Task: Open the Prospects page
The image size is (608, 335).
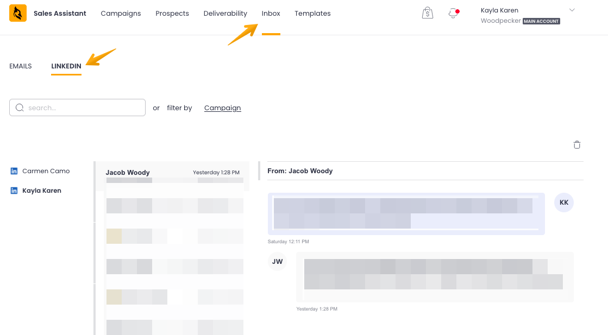Action: pos(172,14)
